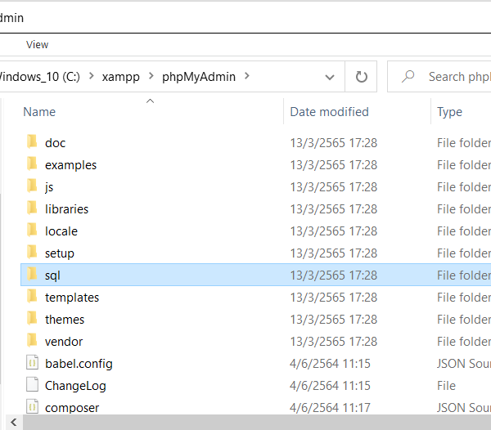Click the doc folder icon

coord(32,142)
